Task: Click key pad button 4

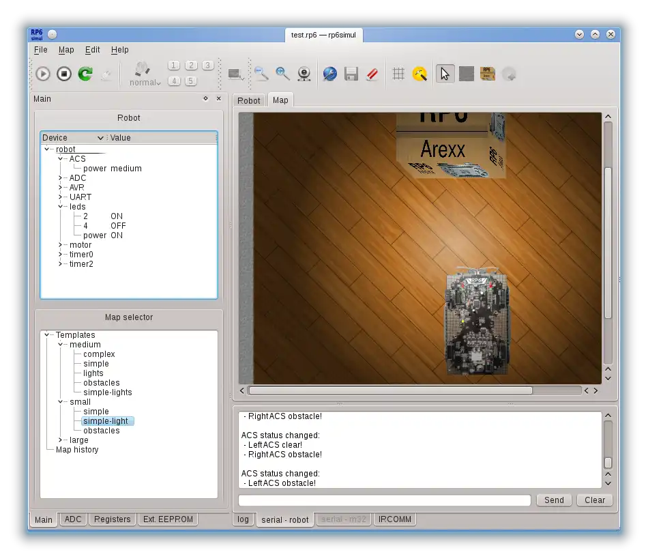Action: point(174,81)
